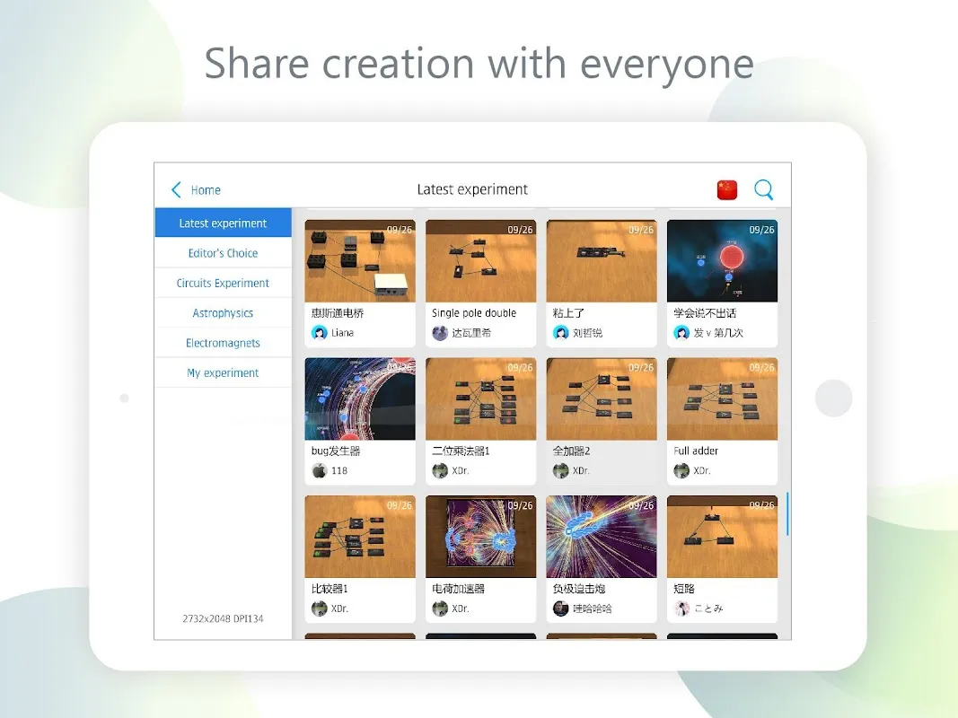This screenshot has height=718, width=958.
Task: Tap the avatar next to 哇哈哈哈
Action: 560,609
